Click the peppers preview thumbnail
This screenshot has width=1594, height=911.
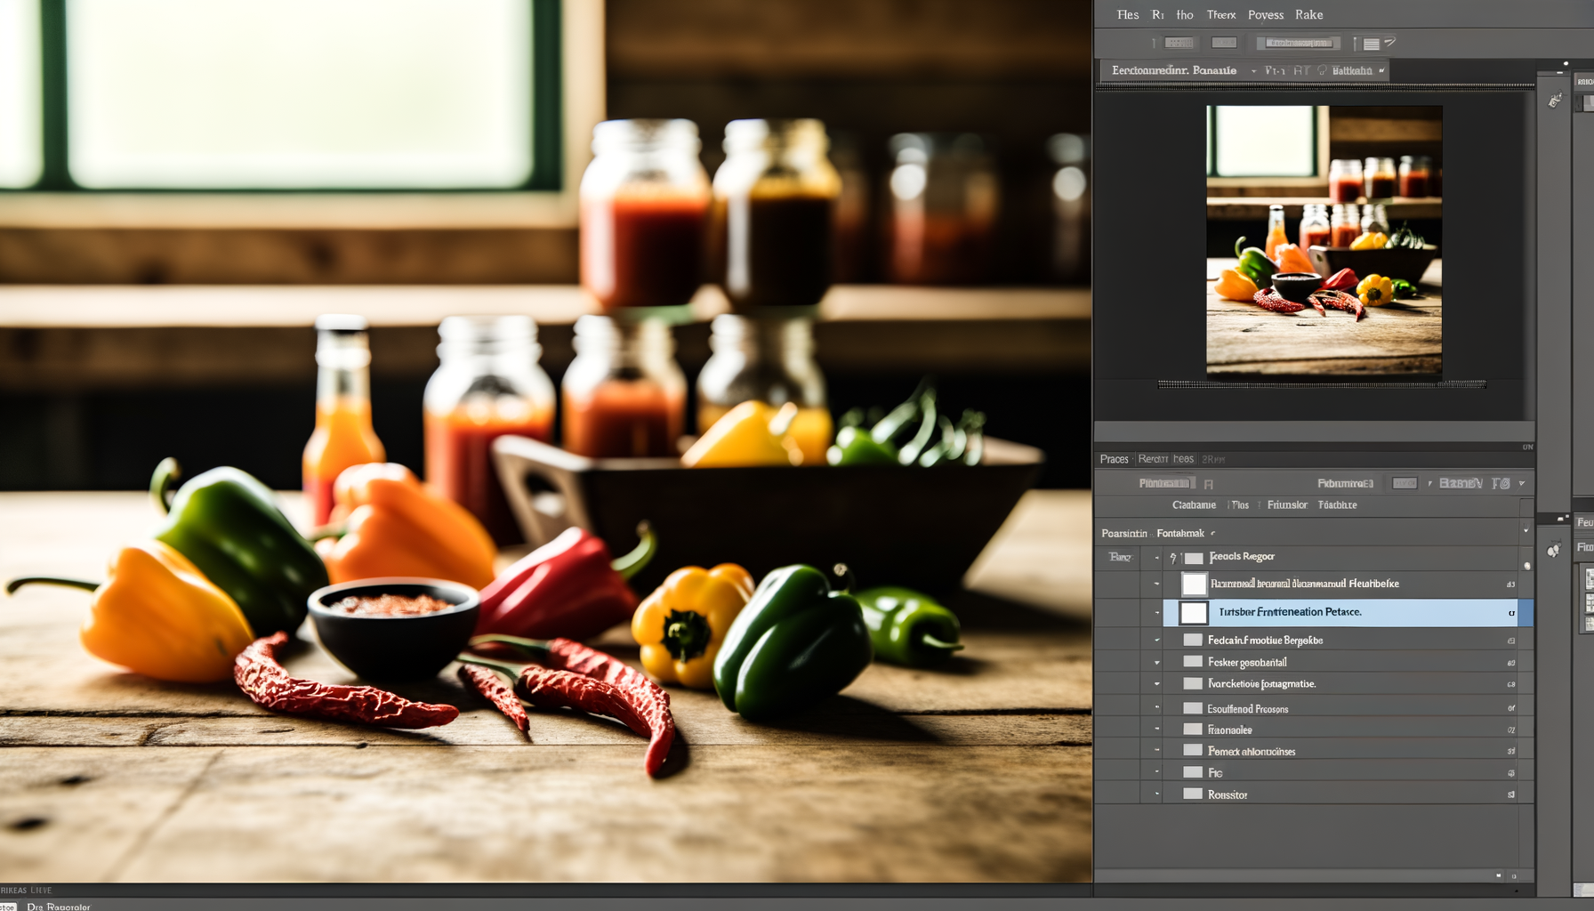(1324, 240)
